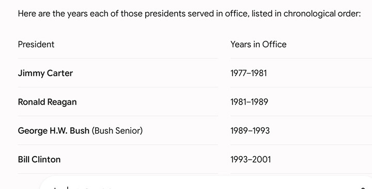Click the icon at the input box's right edge
This screenshot has height=189, width=372.
[363, 188]
